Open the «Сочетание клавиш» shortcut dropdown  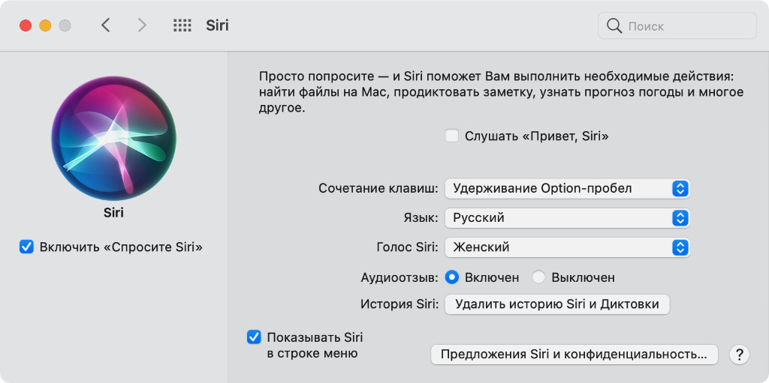(x=567, y=188)
